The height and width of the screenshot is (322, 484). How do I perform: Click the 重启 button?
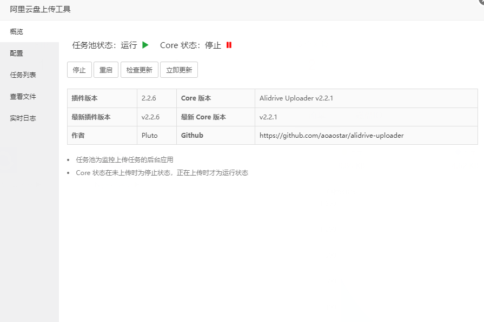click(x=105, y=70)
